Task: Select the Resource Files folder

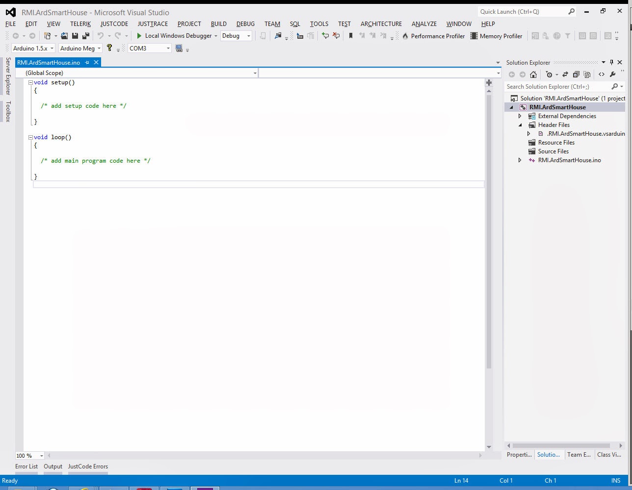Action: click(x=556, y=143)
